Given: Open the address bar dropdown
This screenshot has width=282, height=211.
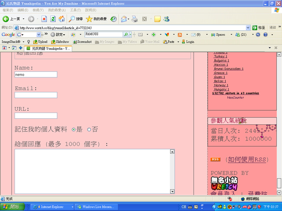Looking at the screenshot, I should tap(248, 28).
